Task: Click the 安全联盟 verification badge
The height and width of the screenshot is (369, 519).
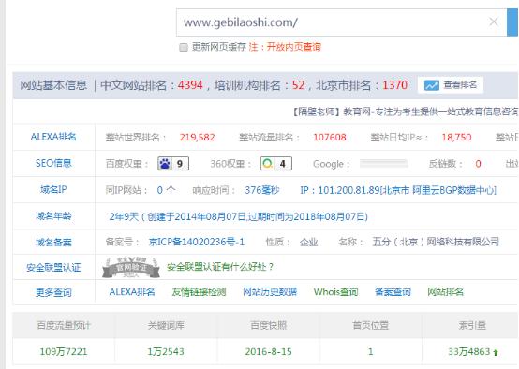Action: point(131,267)
